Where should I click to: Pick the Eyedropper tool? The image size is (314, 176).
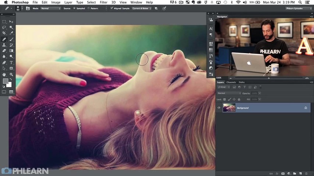pyautogui.click(x=11, y=33)
